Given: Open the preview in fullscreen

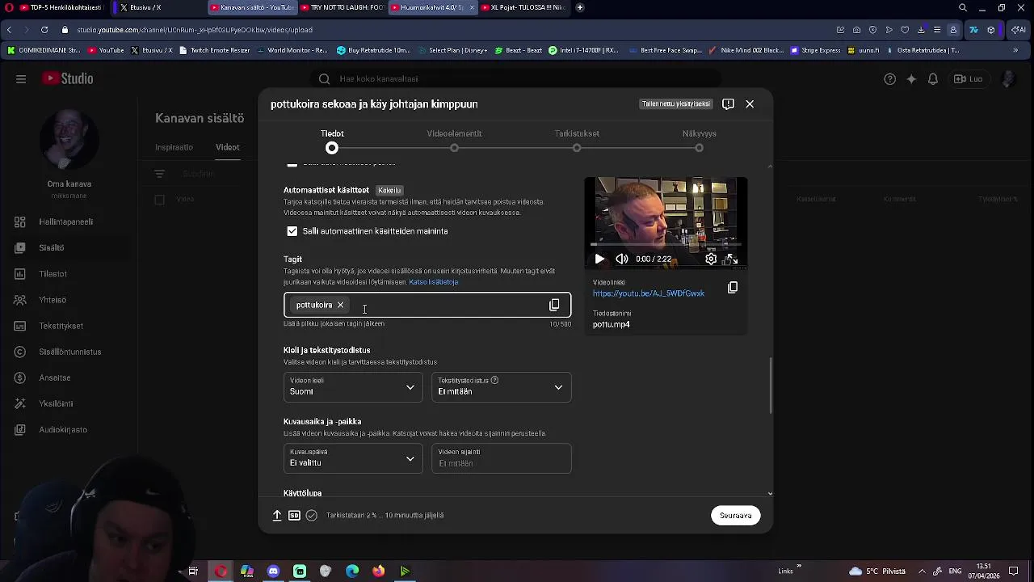Looking at the screenshot, I should pyautogui.click(x=731, y=259).
